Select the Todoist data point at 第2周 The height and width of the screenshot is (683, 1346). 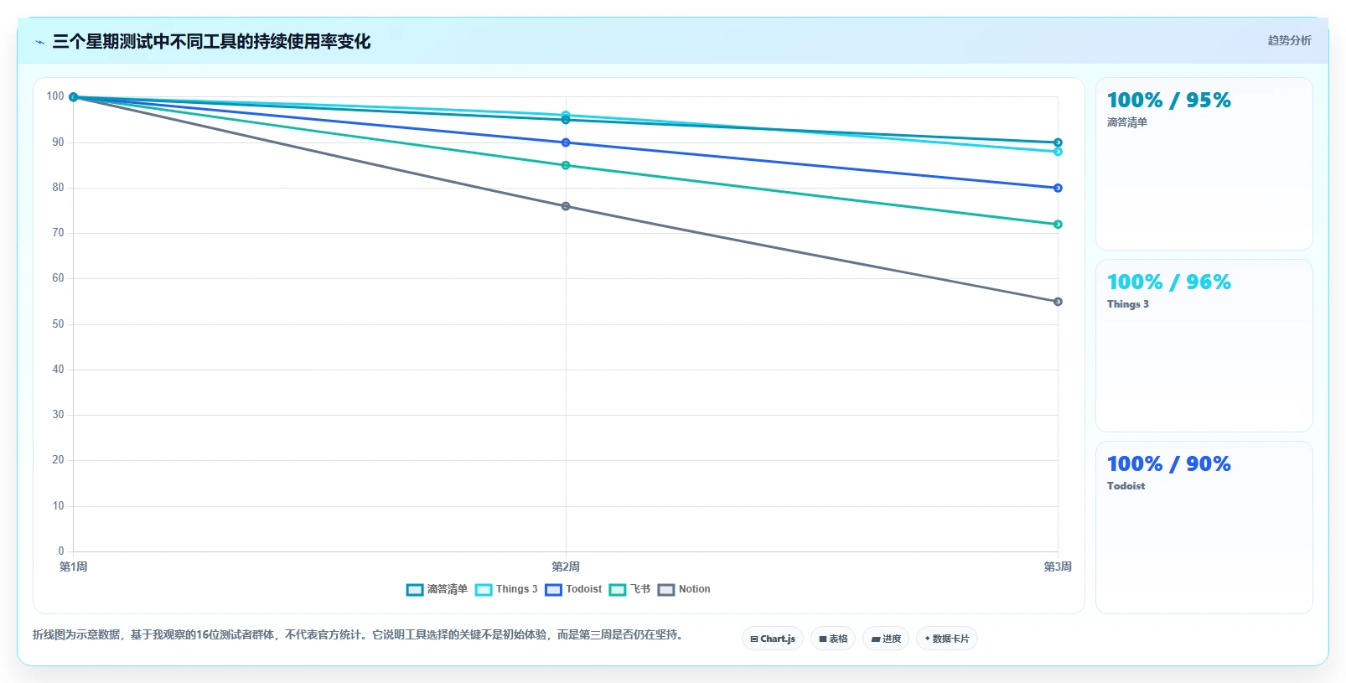pos(566,142)
